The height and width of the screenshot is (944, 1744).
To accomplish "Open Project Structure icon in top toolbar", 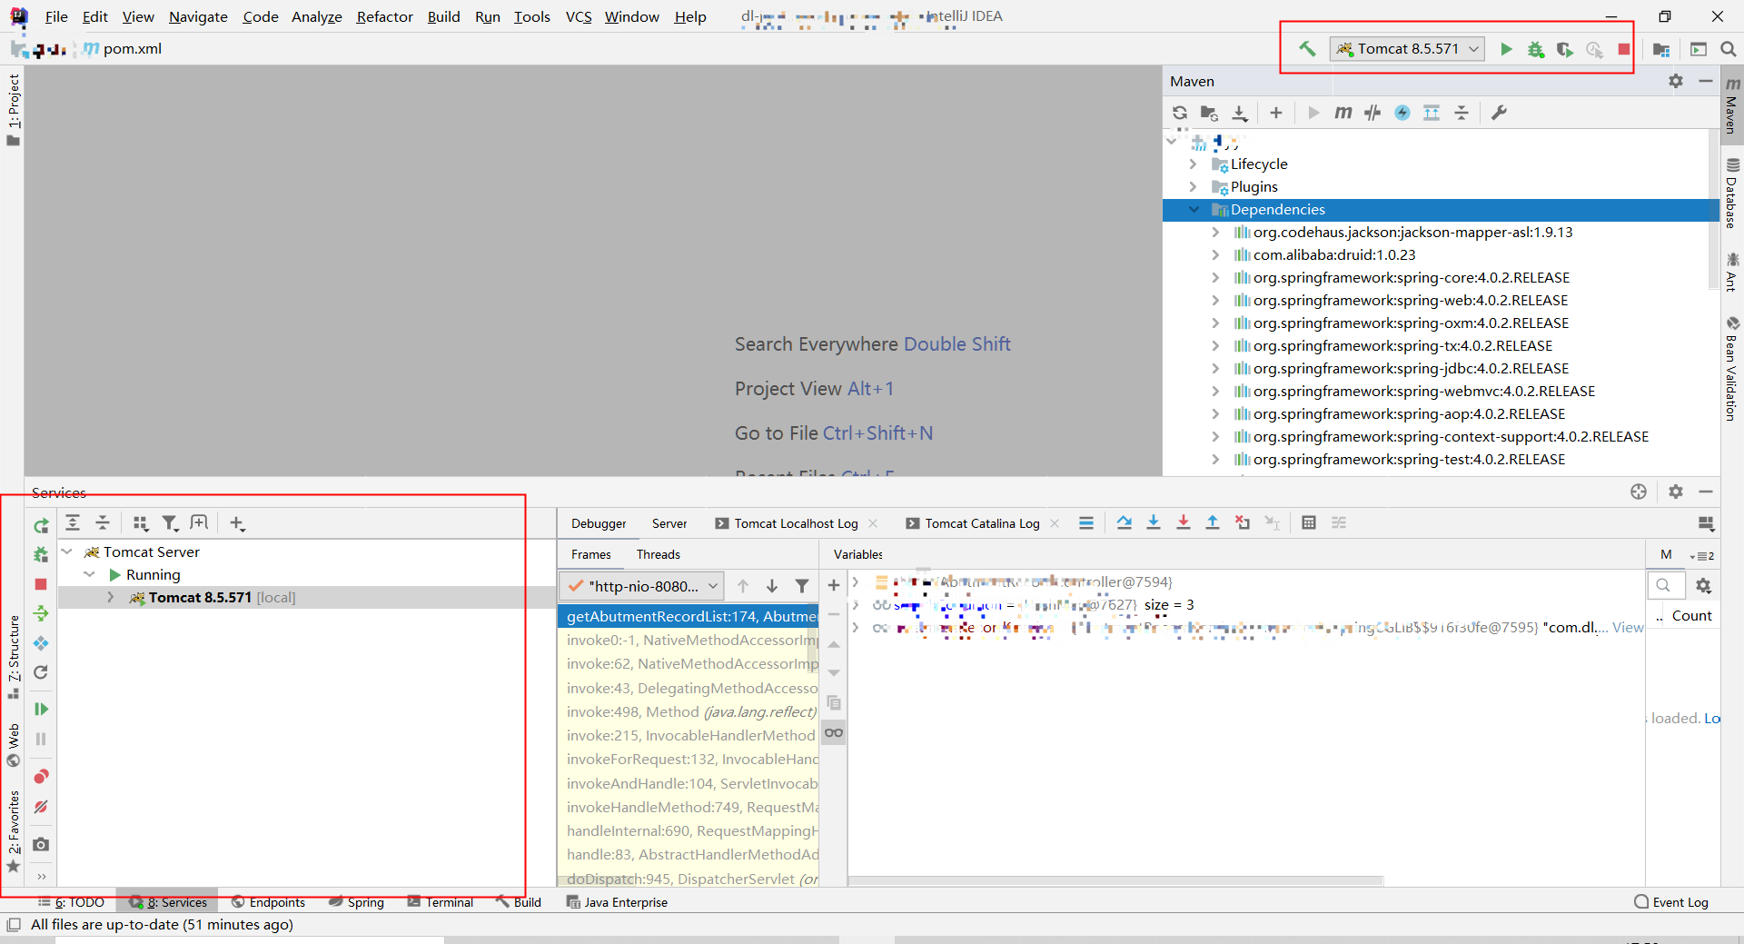I will pos(1661,49).
